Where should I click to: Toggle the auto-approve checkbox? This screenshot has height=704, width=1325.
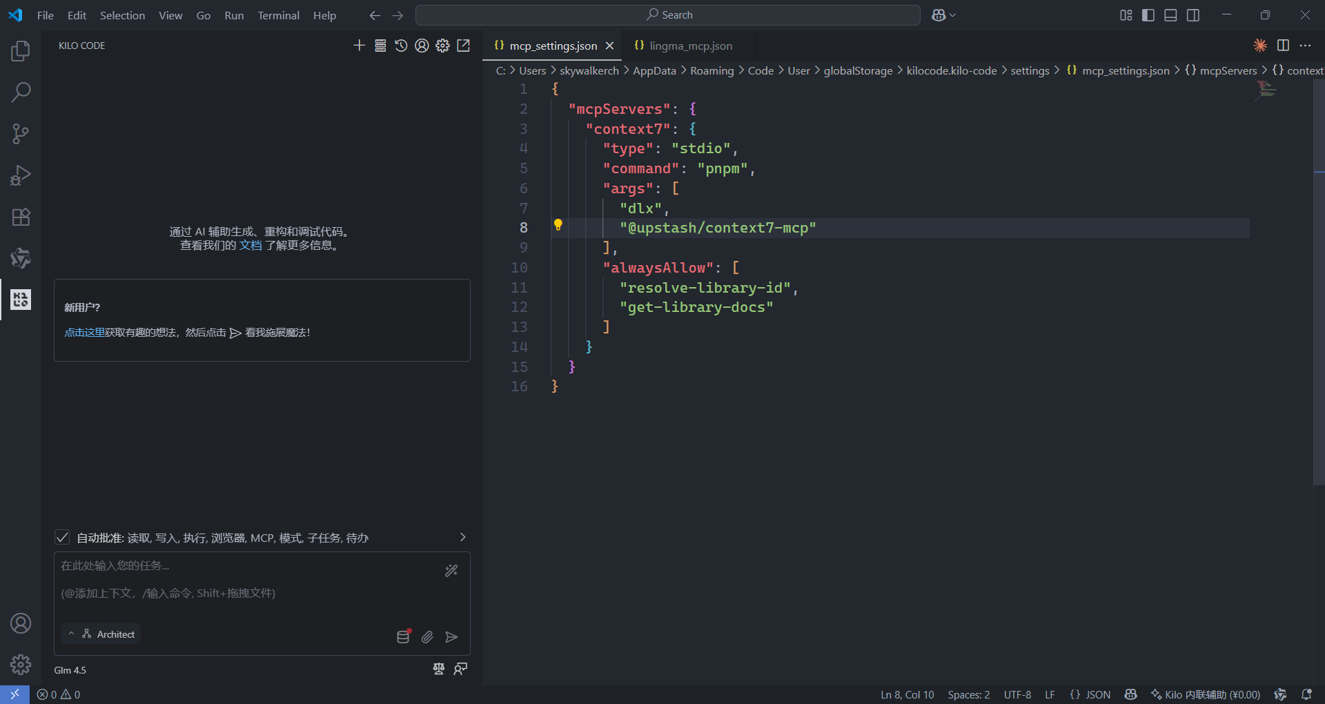click(x=62, y=537)
